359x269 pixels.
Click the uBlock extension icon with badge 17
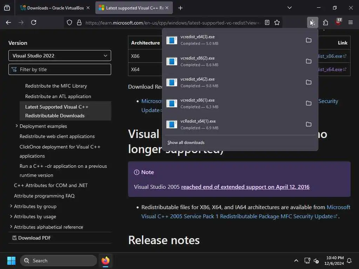point(338,22)
